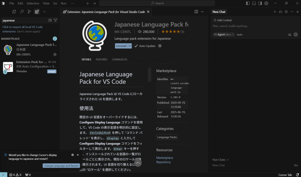Screen dimensions: 301x177
Task: Clear extension search results icon
Action: (50, 20)
